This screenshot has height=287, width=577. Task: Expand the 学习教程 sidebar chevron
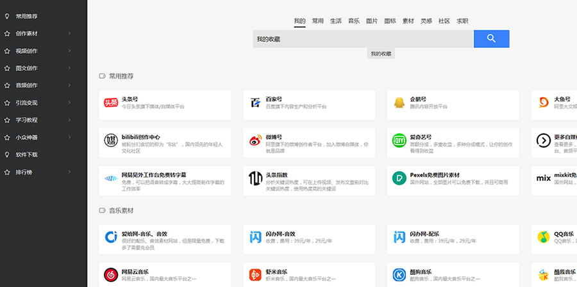point(69,120)
